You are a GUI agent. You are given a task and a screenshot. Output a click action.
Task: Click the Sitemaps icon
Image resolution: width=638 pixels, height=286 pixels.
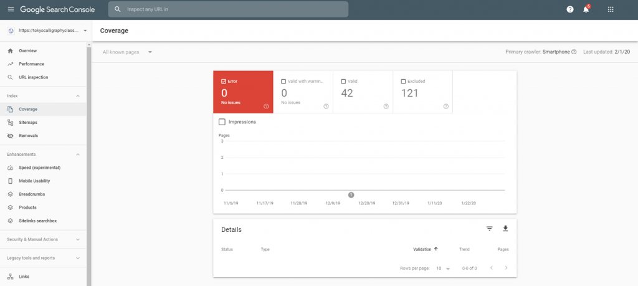click(11, 123)
